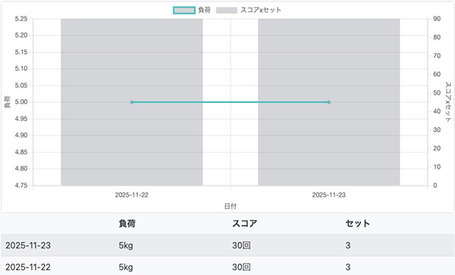Screen dimensions: 455x275
Task: Click the teal load line between points
Action: click(231, 102)
